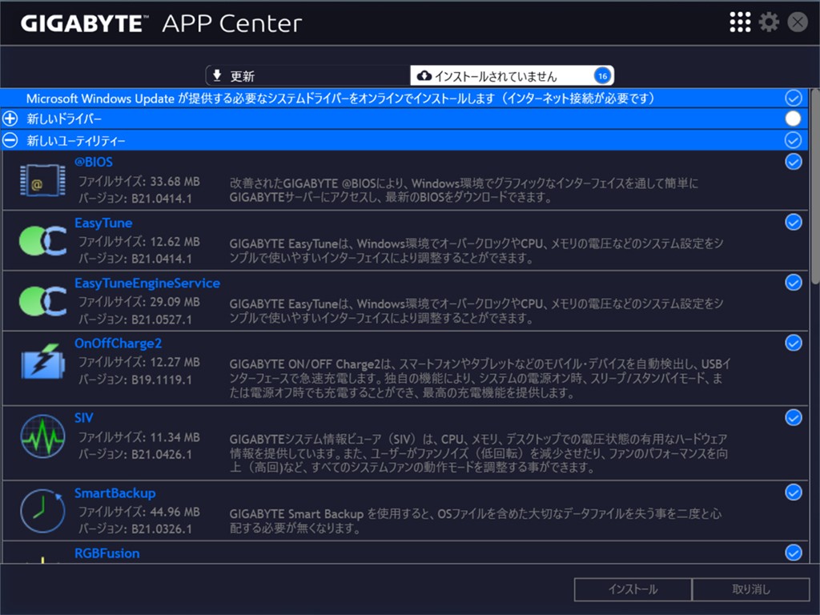
Task: Uncheck the @BIOS utility checkbox
Action: coord(793,162)
